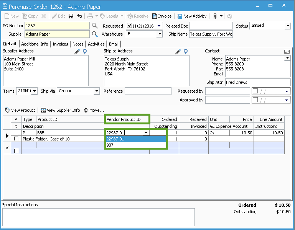Toggle the Requested date checkbox
The width and height of the screenshot is (295, 230).
point(129,25)
